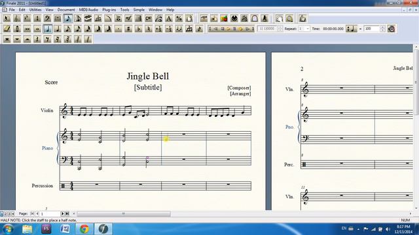
Task: Toggle the grace note button
Action: pos(199,29)
